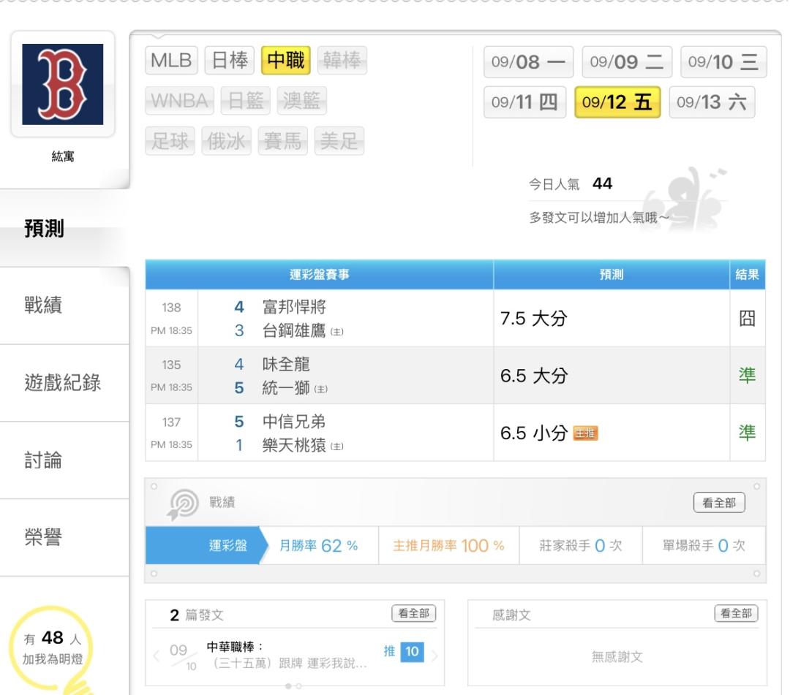Go to previous post with left arrow
This screenshot has height=695, width=790.
pos(157,656)
